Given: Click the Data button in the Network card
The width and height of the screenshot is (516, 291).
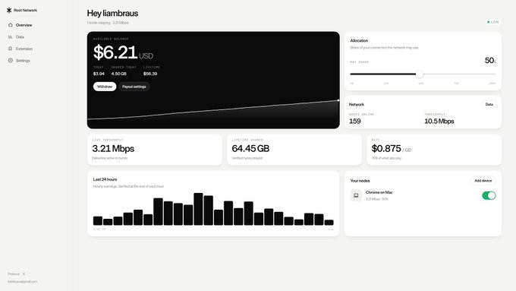Looking at the screenshot, I should (489, 104).
